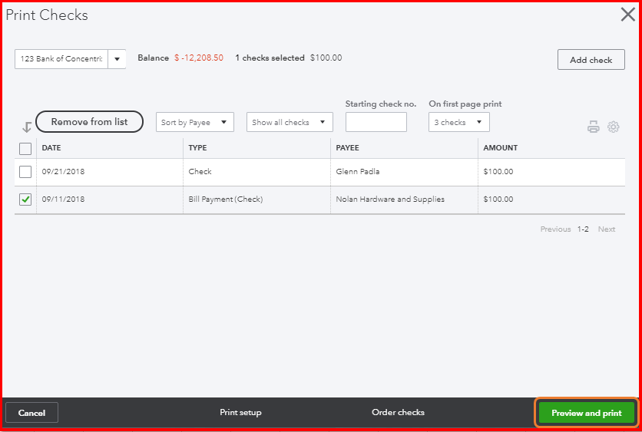
Task: Click the $ -12,208.50 balance value
Action: [199, 58]
